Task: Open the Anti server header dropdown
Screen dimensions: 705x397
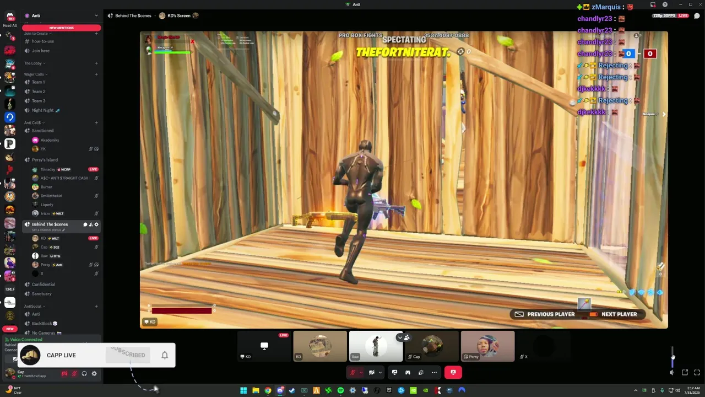Action: click(61, 15)
